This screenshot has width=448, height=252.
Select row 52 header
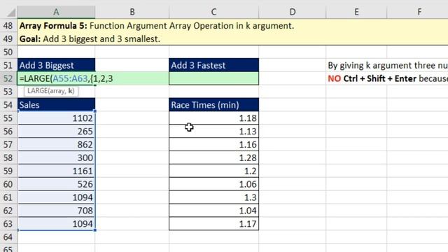(8, 78)
